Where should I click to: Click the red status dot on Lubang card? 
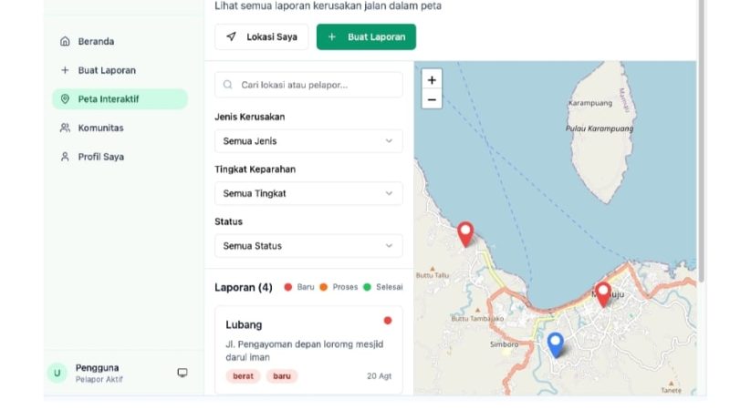[x=387, y=321]
